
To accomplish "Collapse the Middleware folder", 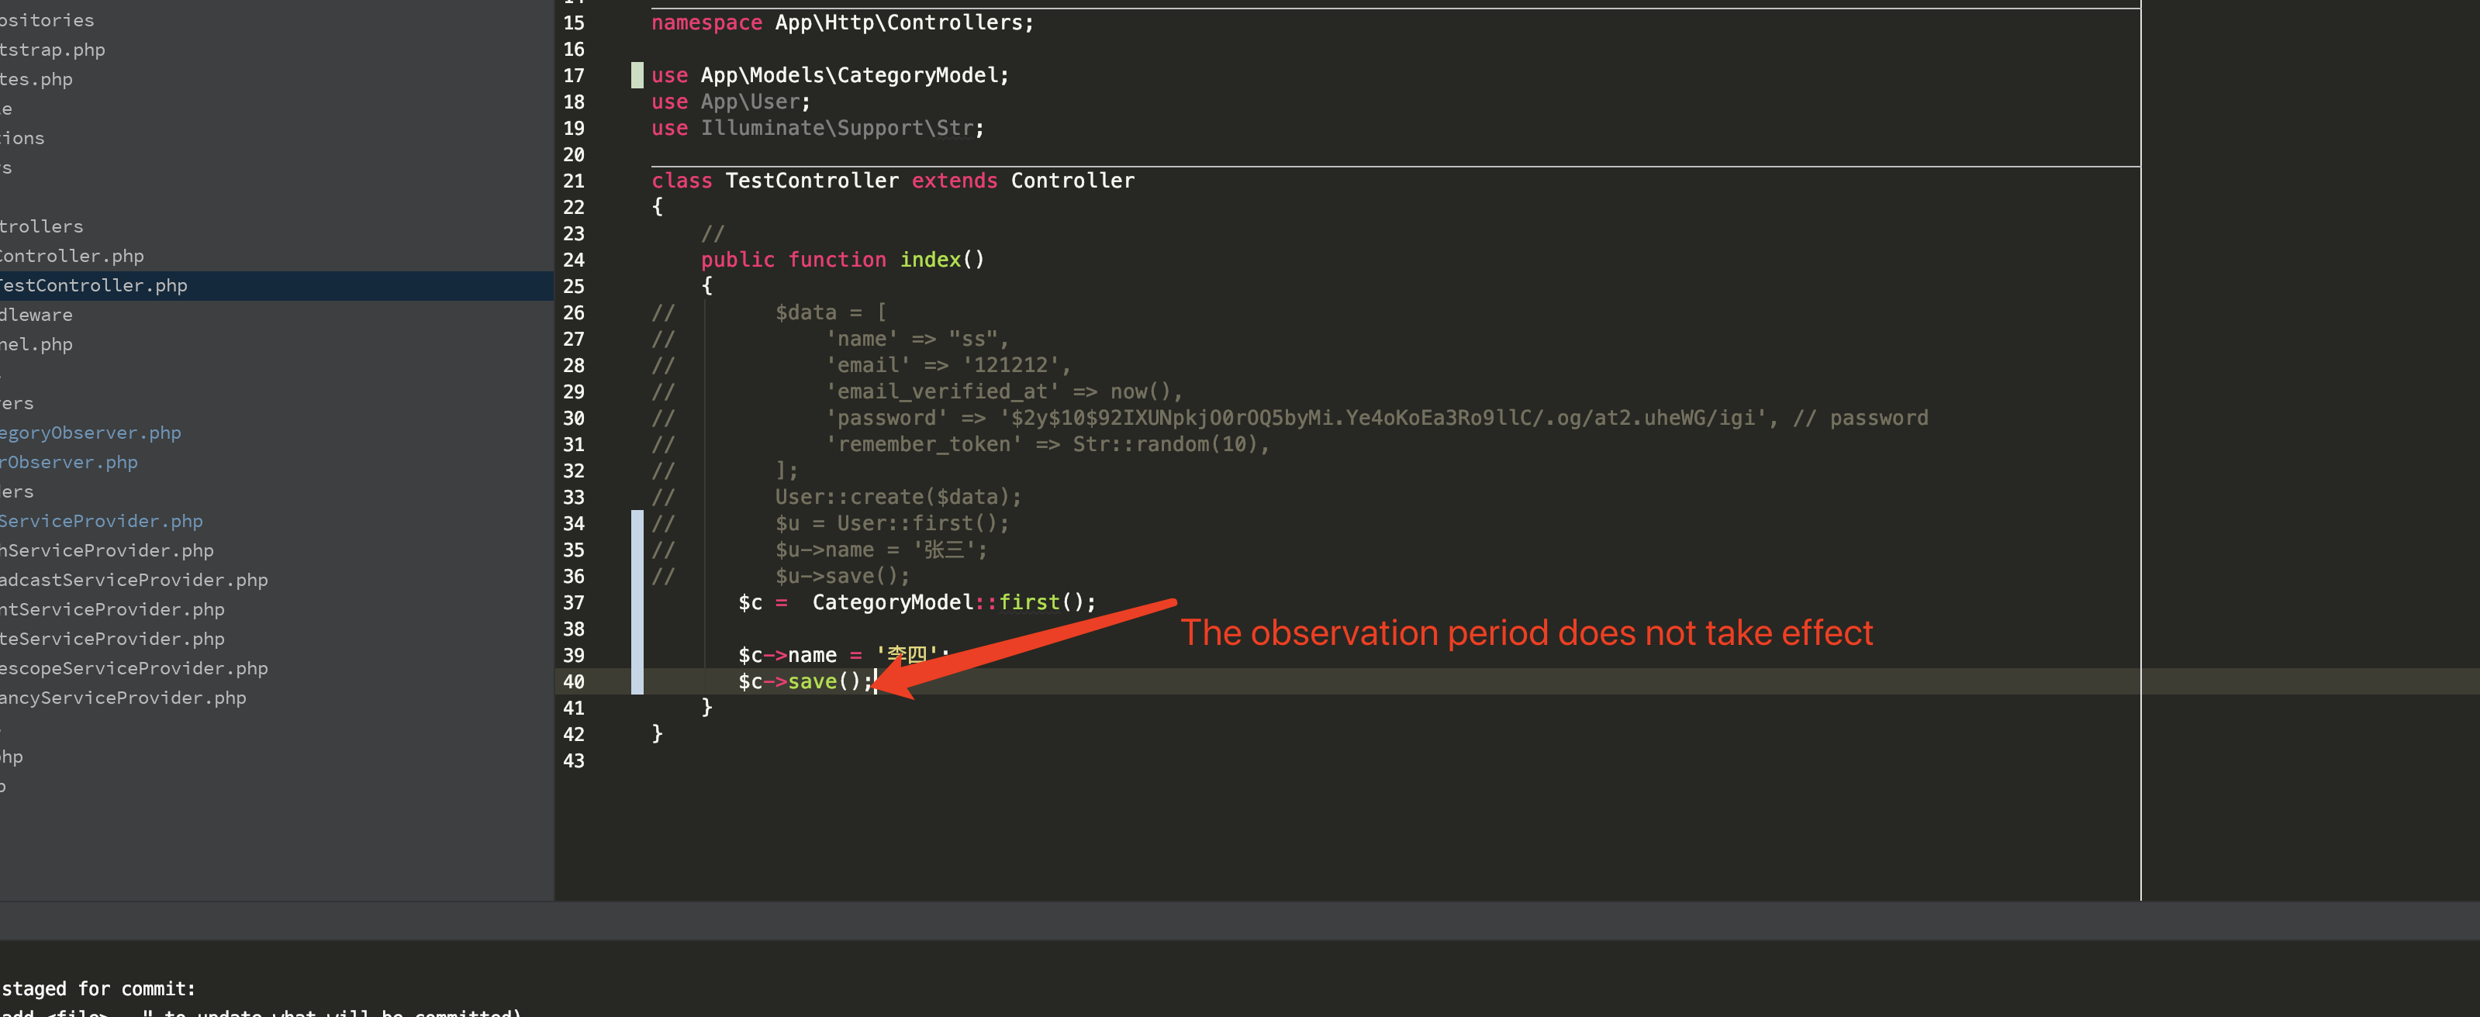I will point(36,315).
